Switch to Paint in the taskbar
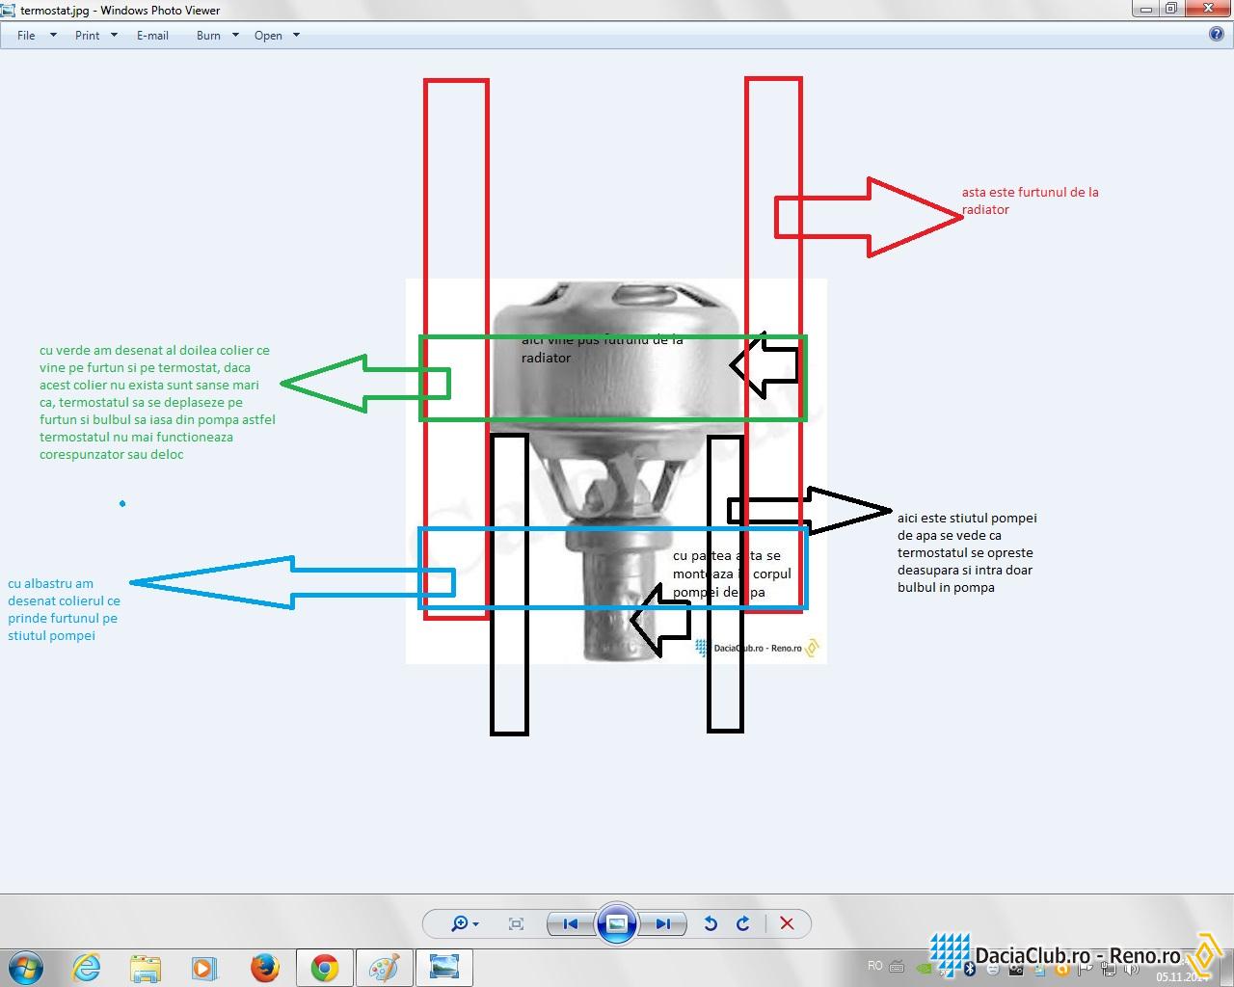 pos(384,968)
